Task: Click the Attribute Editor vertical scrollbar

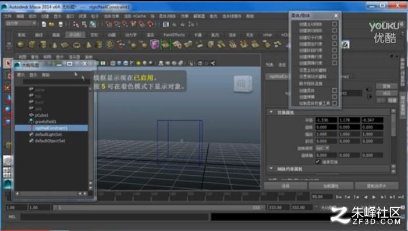Action: click(x=393, y=125)
